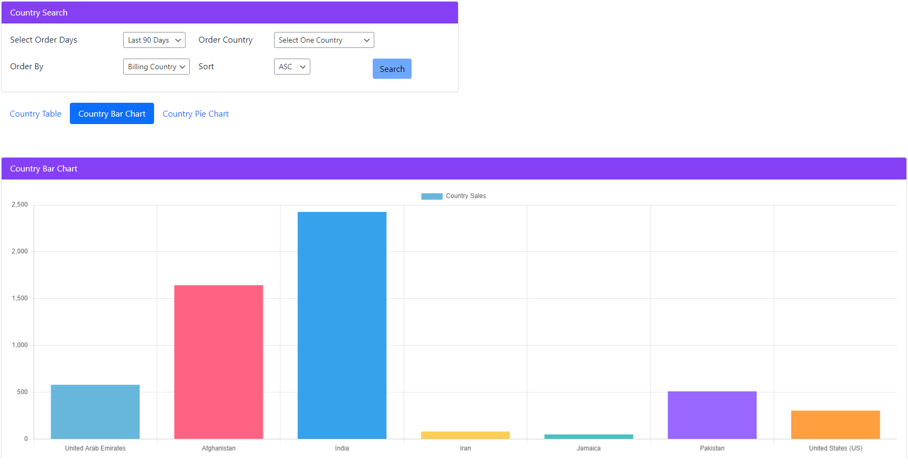Click the Jamaica teal bar

[589, 437]
